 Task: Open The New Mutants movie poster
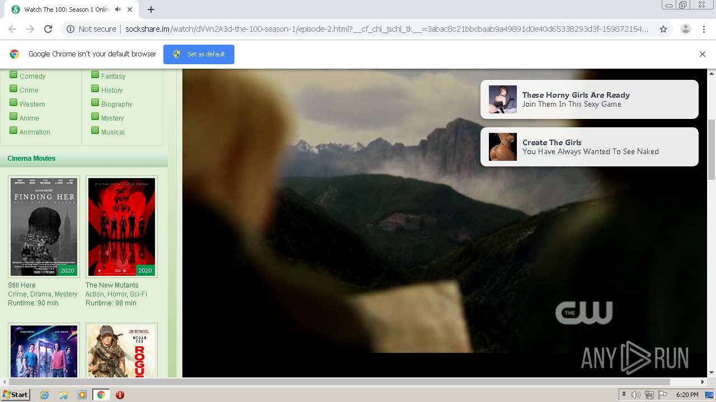point(121,227)
